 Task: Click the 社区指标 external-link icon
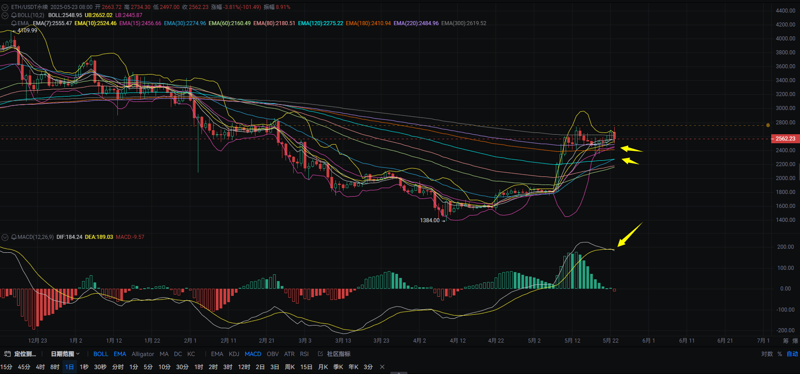(x=321, y=354)
